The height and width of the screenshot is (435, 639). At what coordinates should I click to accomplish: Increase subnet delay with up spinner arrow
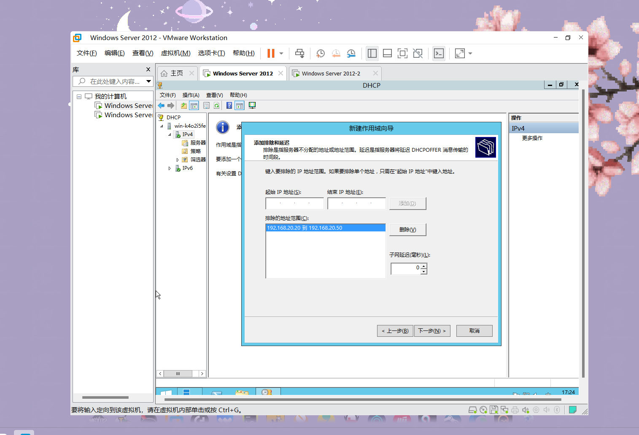pos(424,266)
